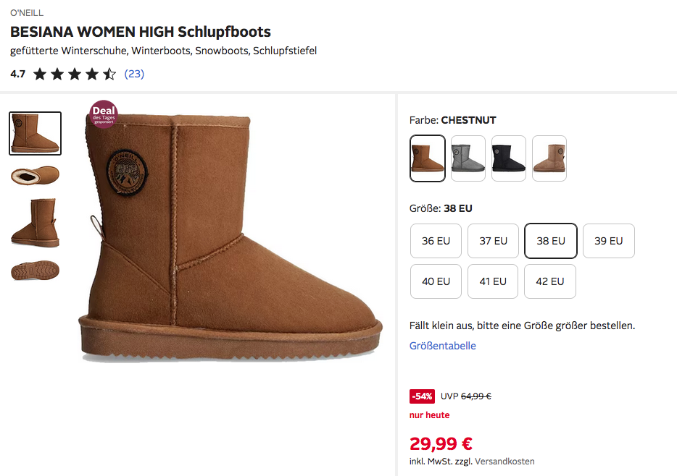Screen dimensions: 677x476
Task: Select the light brown color swatch
Action: (549, 158)
